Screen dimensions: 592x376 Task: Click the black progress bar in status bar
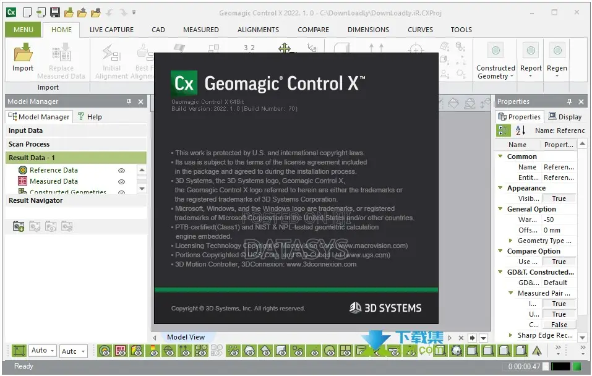(x=560, y=366)
